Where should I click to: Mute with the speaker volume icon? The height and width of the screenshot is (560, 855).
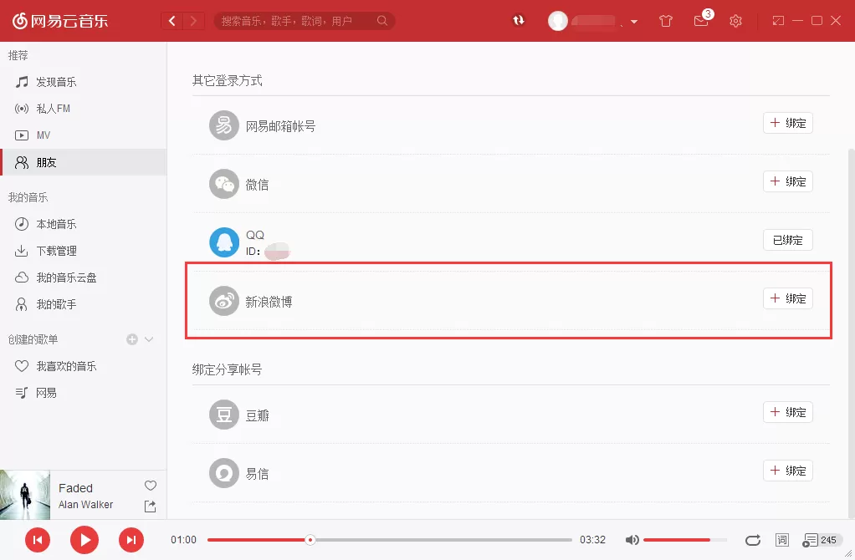point(632,540)
